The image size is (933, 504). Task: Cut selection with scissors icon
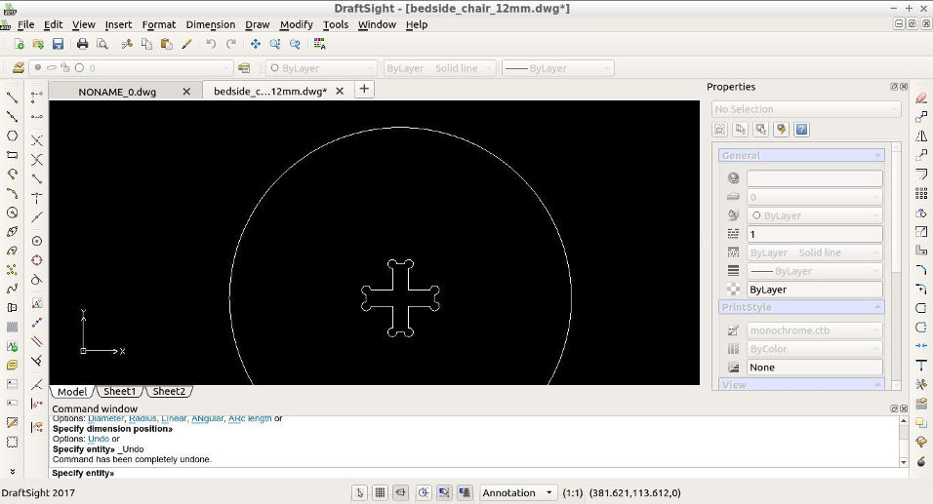click(x=127, y=44)
